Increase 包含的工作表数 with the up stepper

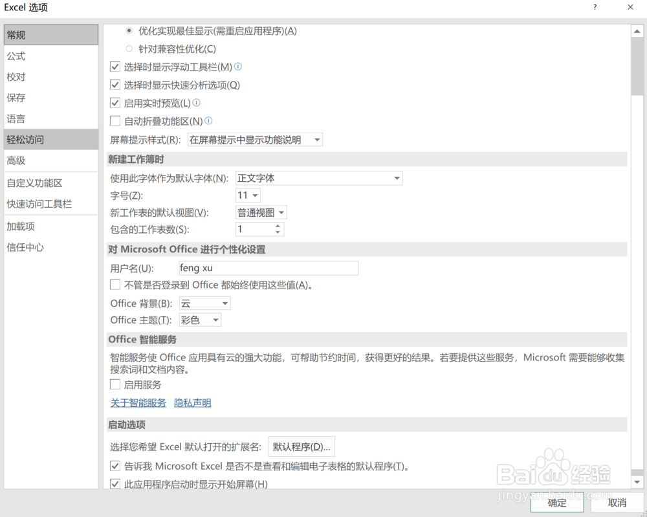(277, 226)
